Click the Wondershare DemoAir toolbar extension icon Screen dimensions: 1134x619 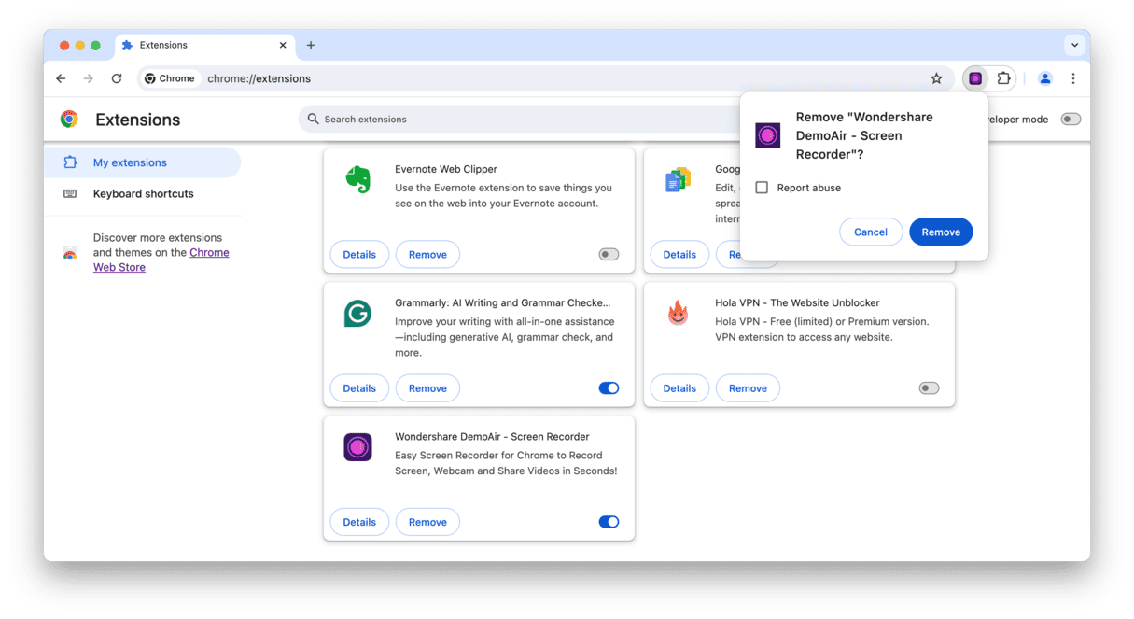(975, 78)
